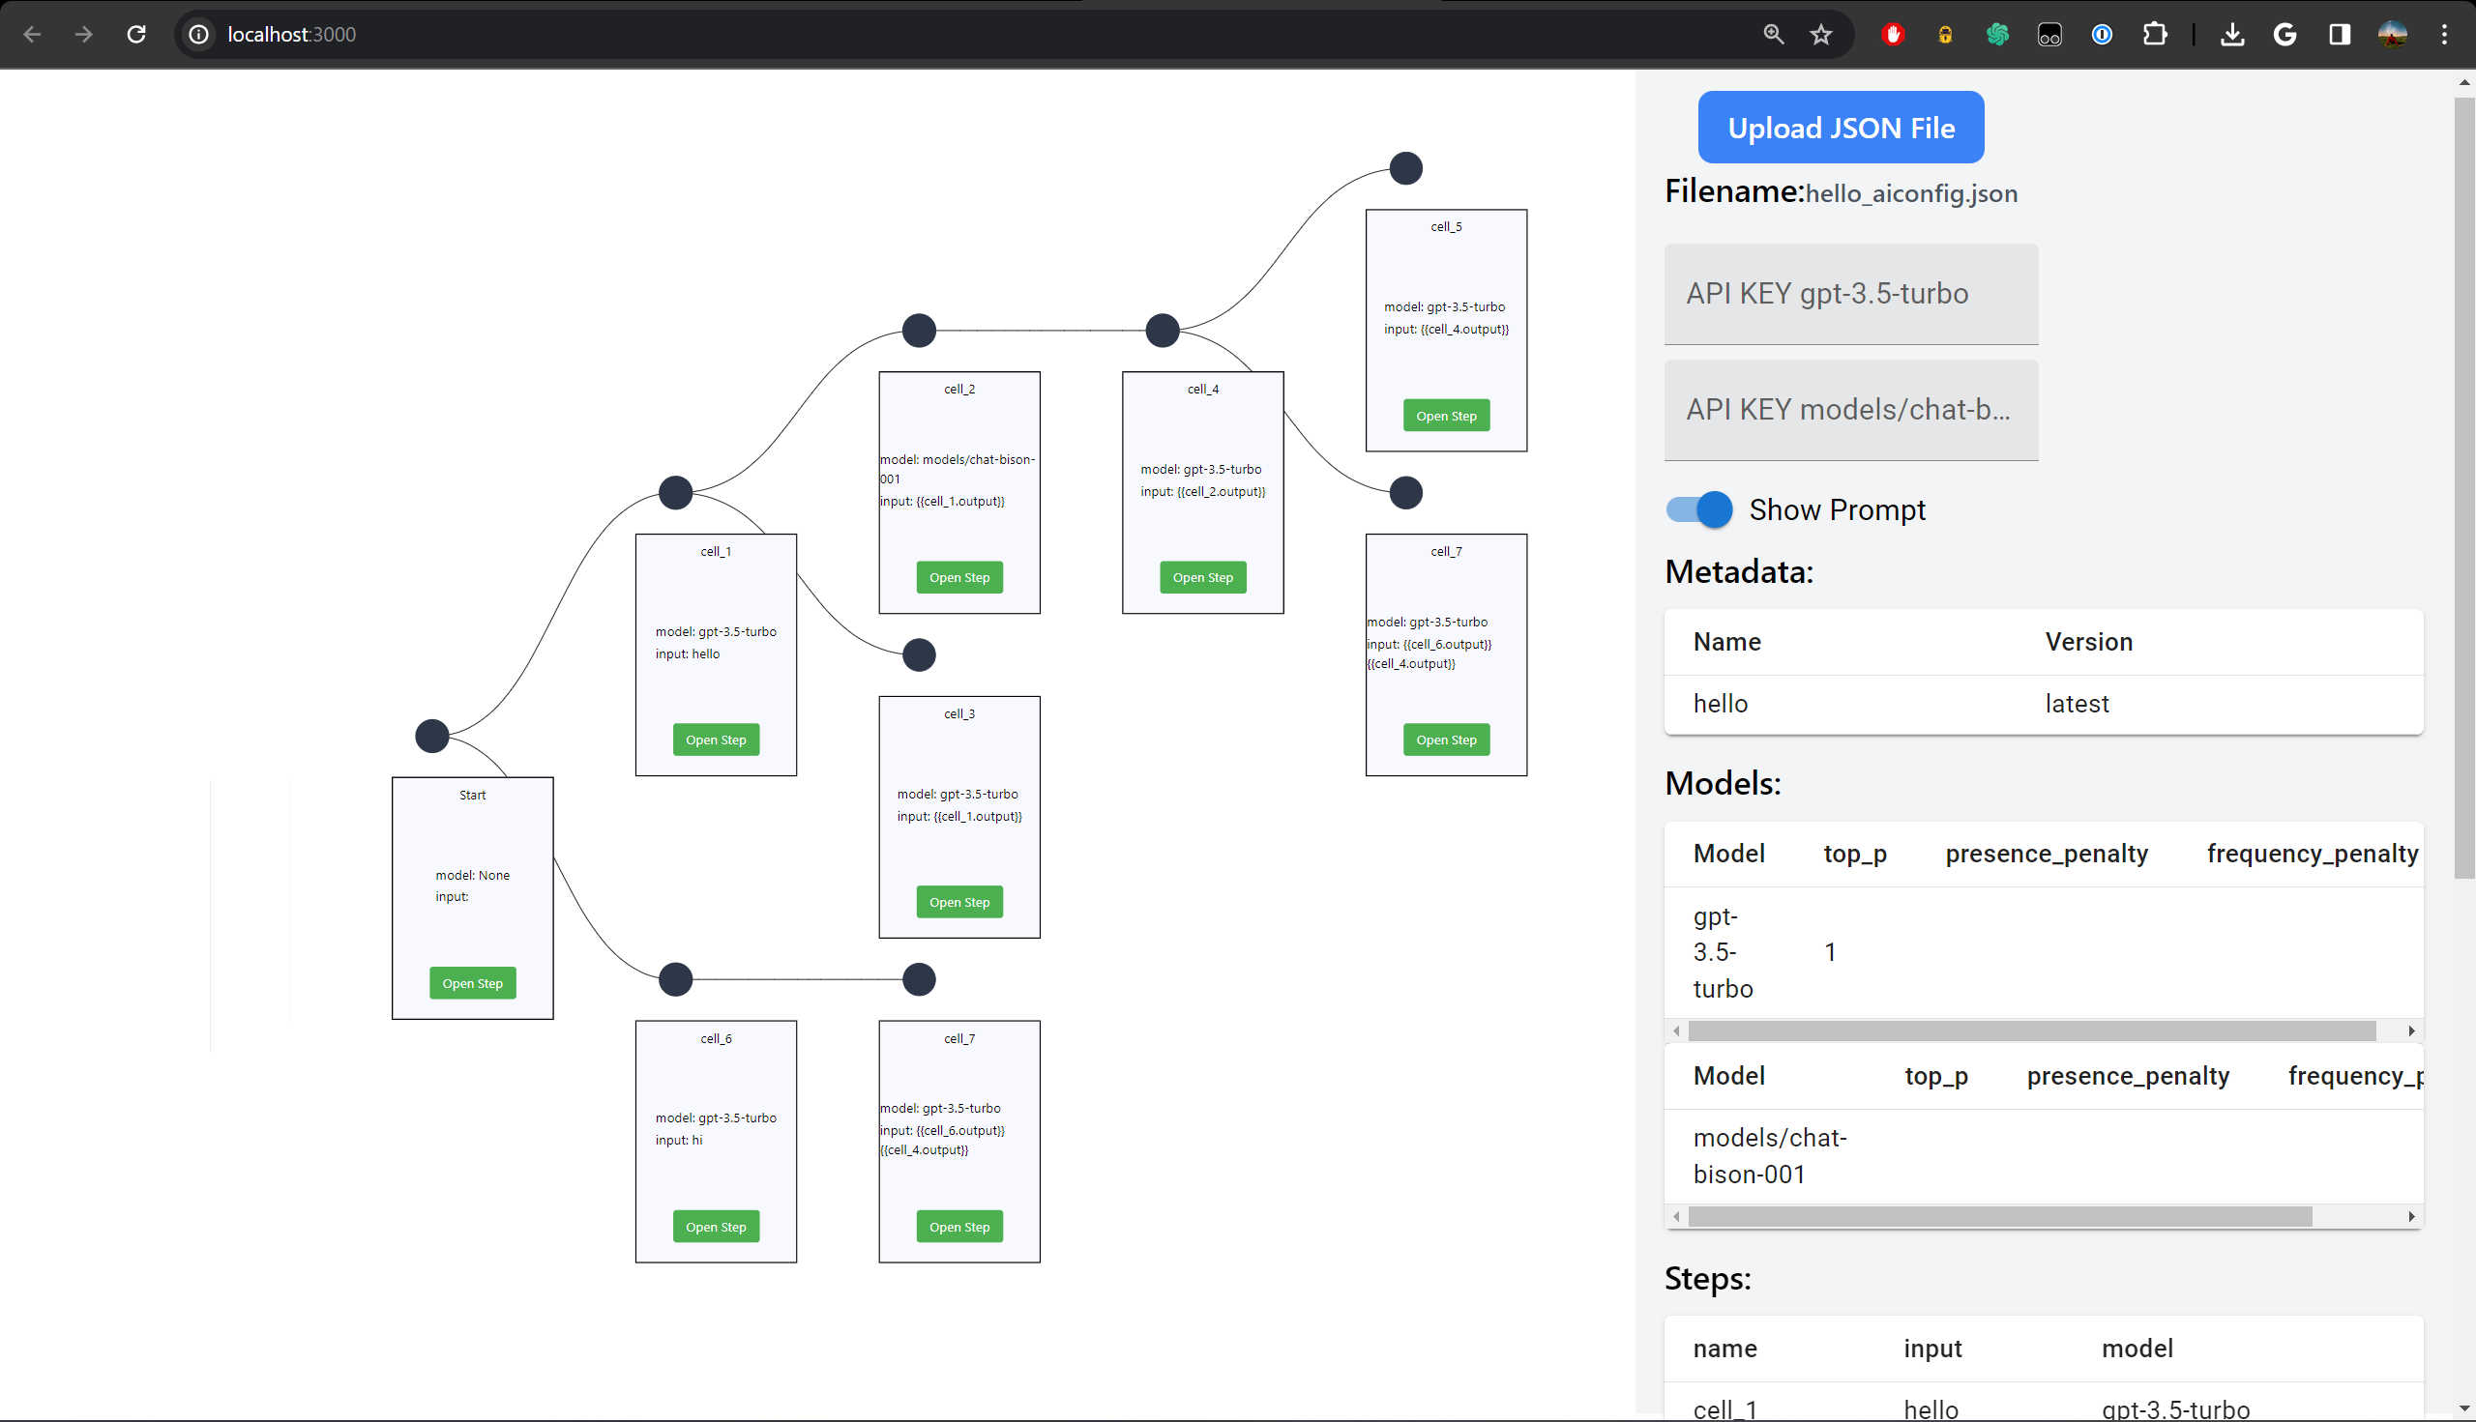Open Step on cell_5 node
This screenshot has width=2476, height=1422.
[1445, 415]
